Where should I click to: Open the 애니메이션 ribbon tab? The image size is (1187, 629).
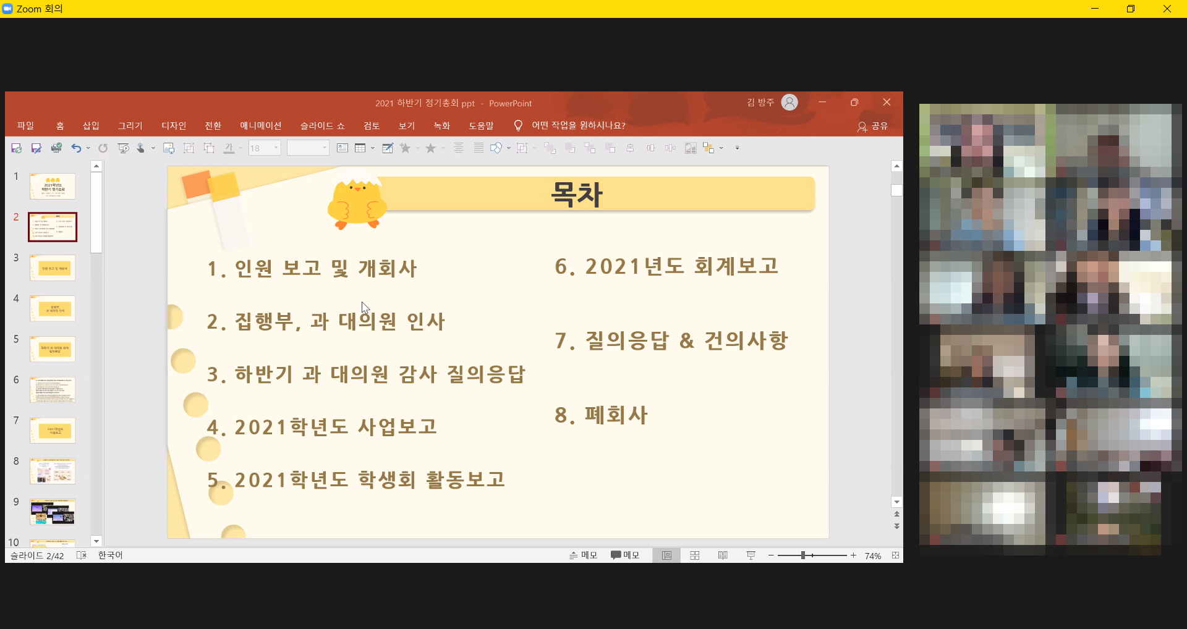point(260,125)
